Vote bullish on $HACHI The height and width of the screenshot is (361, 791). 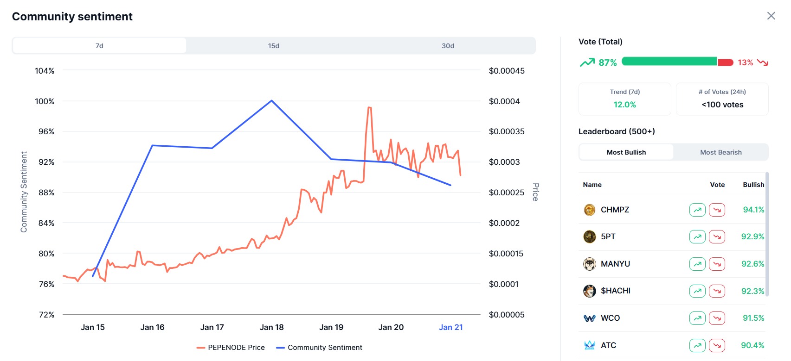pos(697,291)
